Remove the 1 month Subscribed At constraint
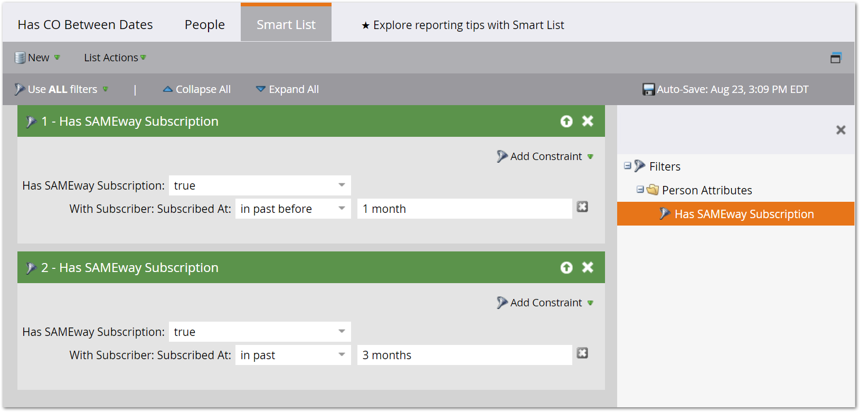Screen dimensions: 860x412 (x=582, y=207)
